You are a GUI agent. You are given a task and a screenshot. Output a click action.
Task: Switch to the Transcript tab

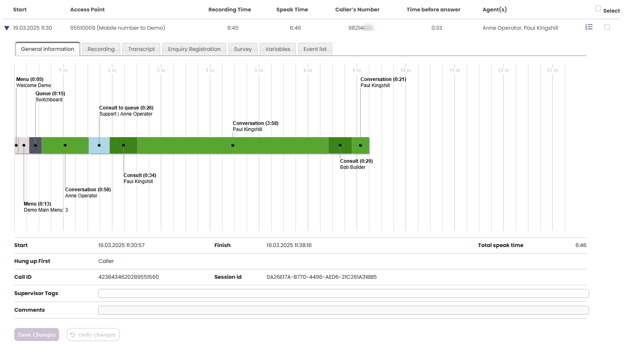pos(141,49)
